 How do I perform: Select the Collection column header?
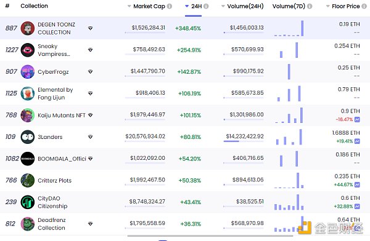click(x=34, y=6)
